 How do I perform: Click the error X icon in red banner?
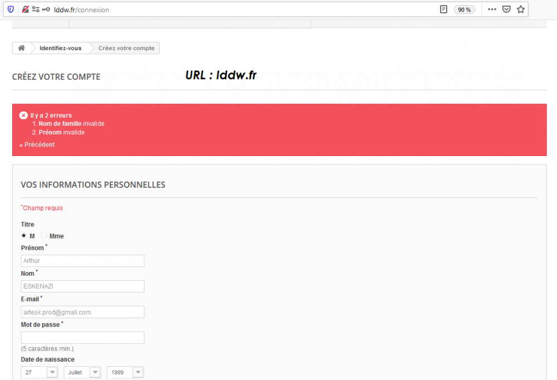(23, 115)
